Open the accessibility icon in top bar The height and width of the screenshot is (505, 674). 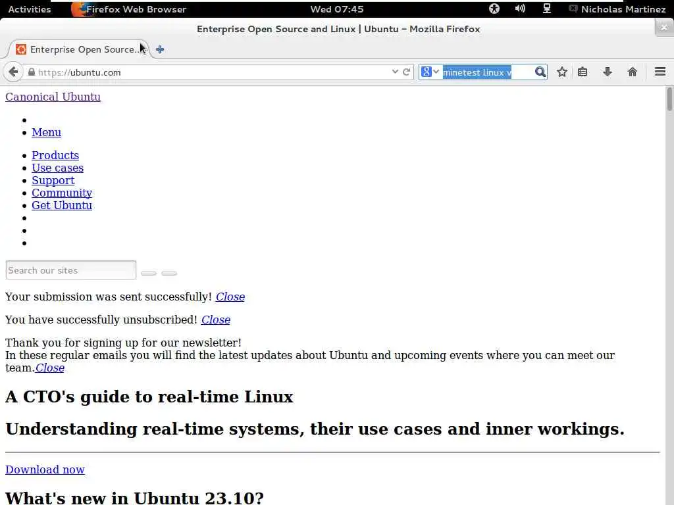point(494,9)
